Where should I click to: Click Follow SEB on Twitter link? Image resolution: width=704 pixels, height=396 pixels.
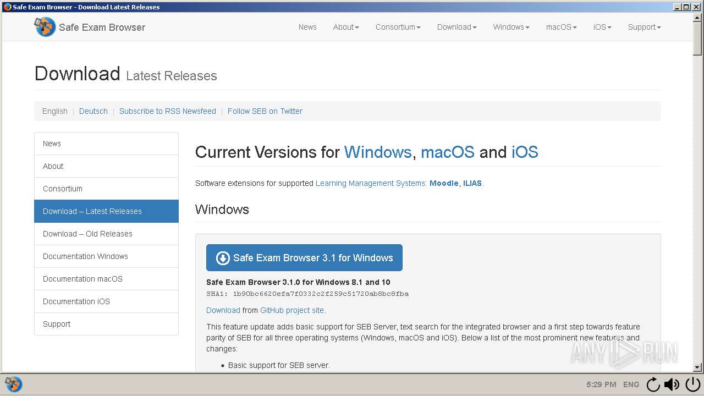coord(265,111)
